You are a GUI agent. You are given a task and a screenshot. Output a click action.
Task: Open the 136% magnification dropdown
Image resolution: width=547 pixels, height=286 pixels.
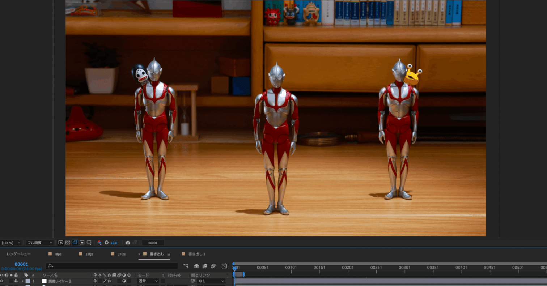10,243
